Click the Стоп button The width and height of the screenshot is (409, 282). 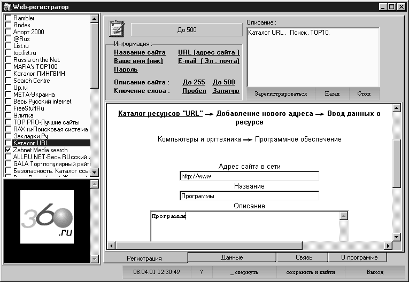[364, 94]
